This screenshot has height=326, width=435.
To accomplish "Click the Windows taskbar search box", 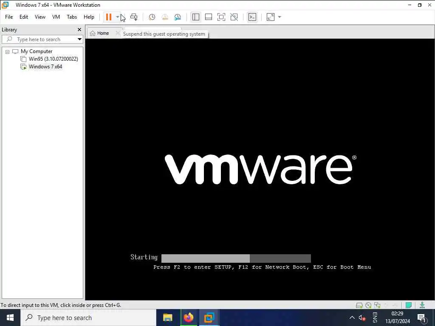I will 88,318.
